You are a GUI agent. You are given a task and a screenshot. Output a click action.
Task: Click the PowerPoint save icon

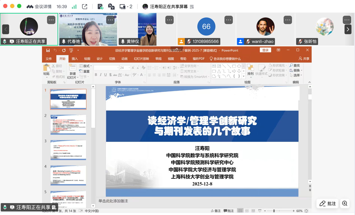pyautogui.click(x=48, y=50)
